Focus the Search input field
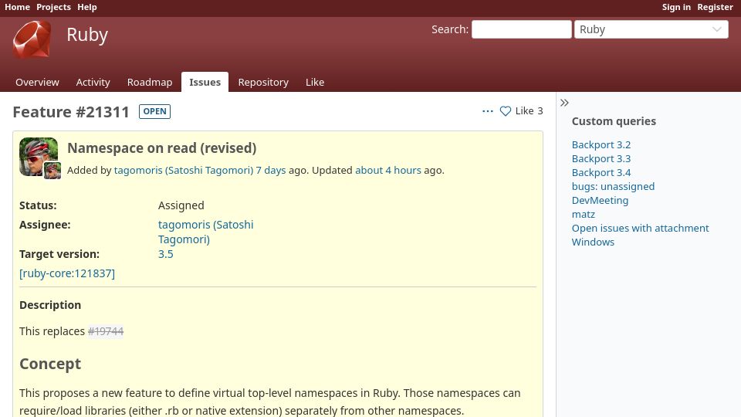 coord(522,29)
